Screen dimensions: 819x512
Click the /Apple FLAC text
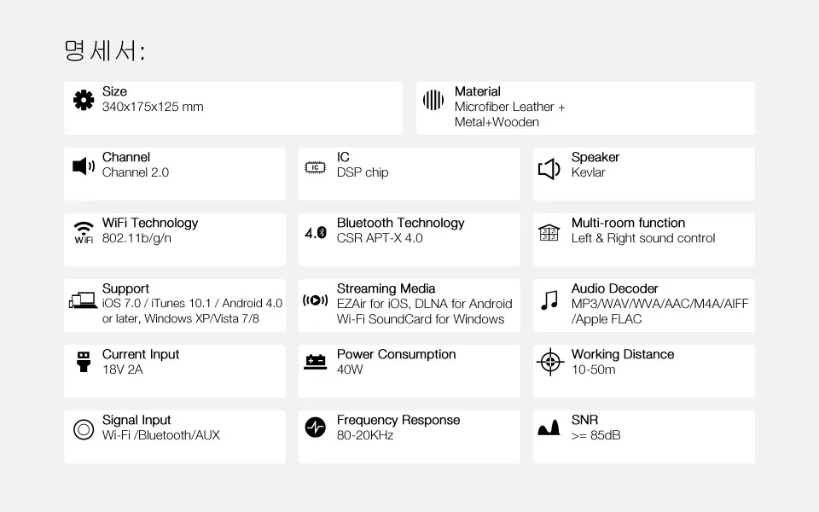[607, 319]
